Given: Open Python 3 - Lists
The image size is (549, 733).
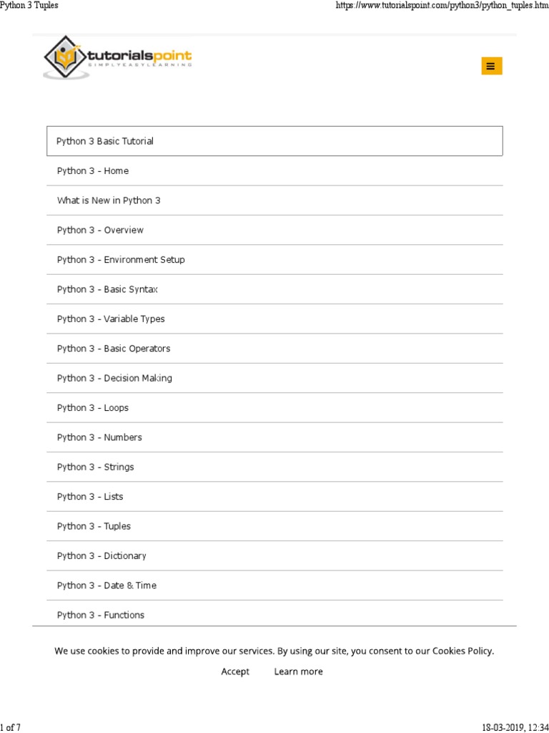Looking at the screenshot, I should [90, 497].
